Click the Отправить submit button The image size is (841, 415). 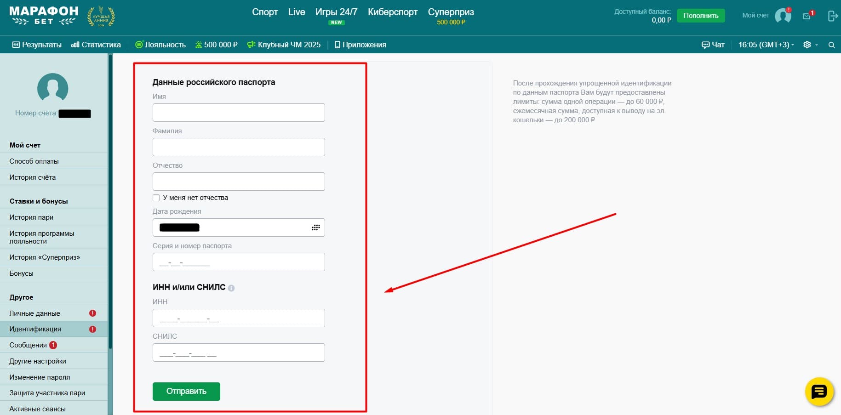pos(186,392)
